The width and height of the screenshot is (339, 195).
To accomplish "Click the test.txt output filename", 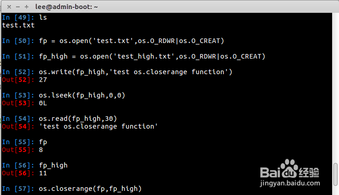I will coord(18,25).
